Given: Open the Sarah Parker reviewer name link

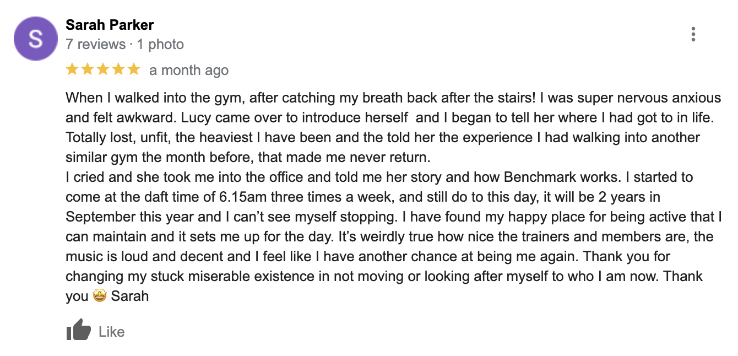Looking at the screenshot, I should coord(110,25).
